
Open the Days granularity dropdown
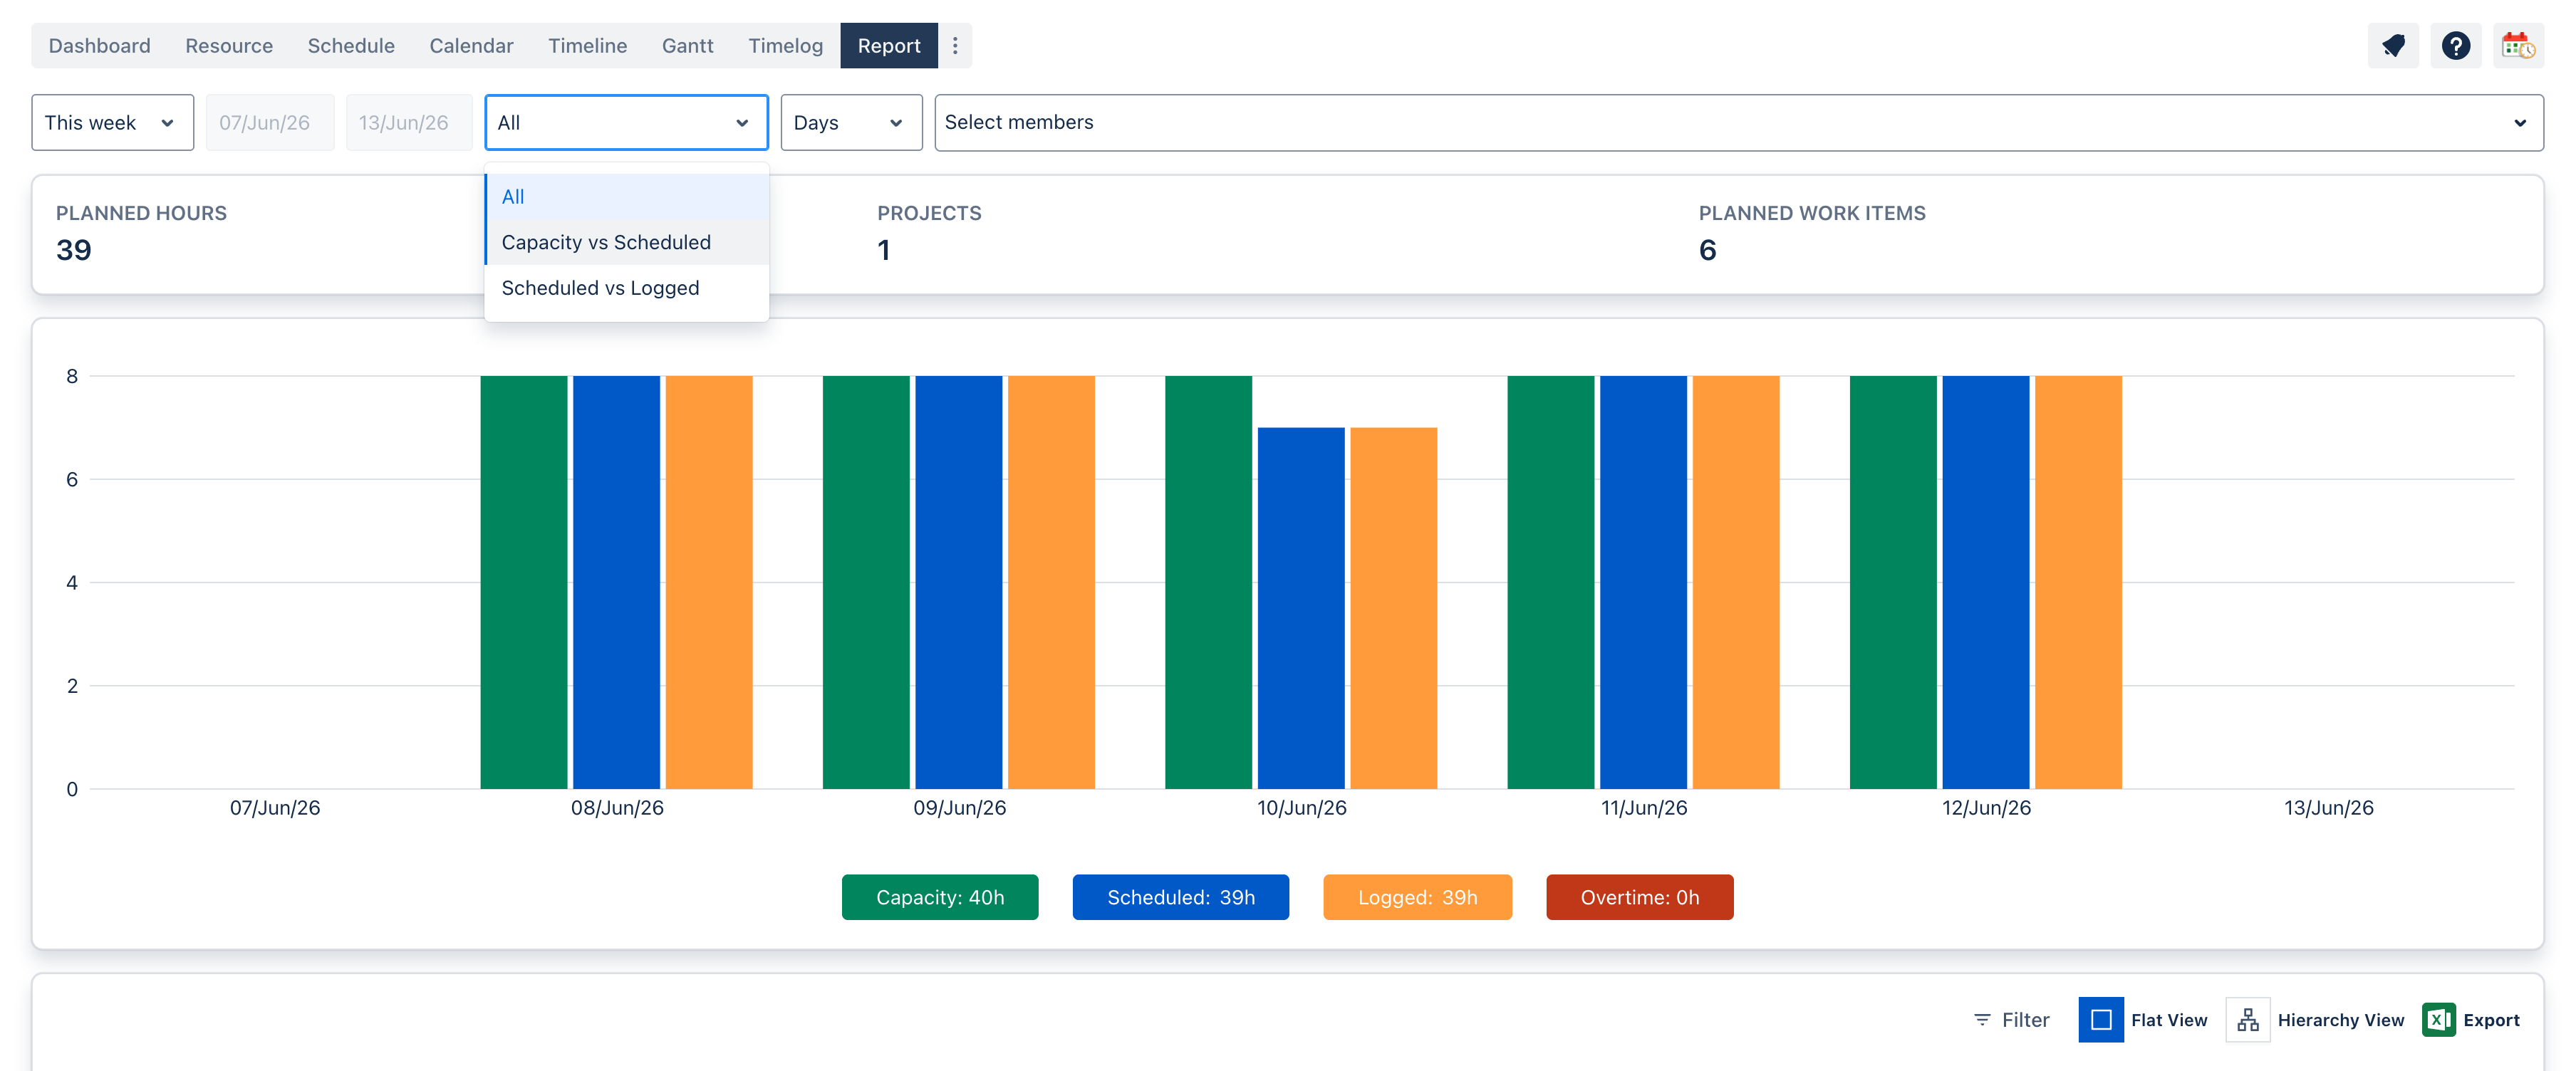pos(851,123)
